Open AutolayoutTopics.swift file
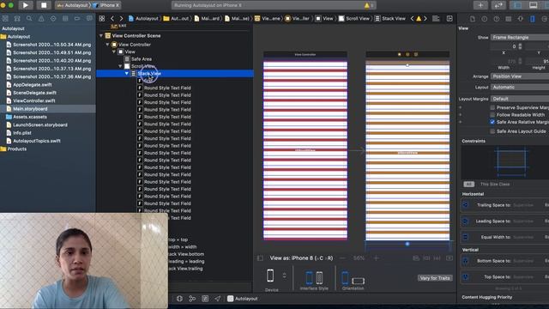The height and width of the screenshot is (309, 549). click(36, 141)
